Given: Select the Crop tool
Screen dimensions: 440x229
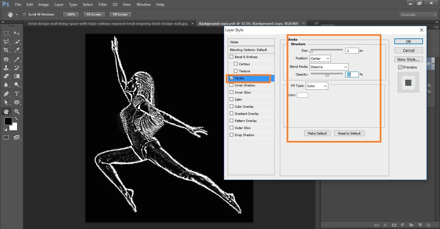Looking at the screenshot, I should [6, 50].
